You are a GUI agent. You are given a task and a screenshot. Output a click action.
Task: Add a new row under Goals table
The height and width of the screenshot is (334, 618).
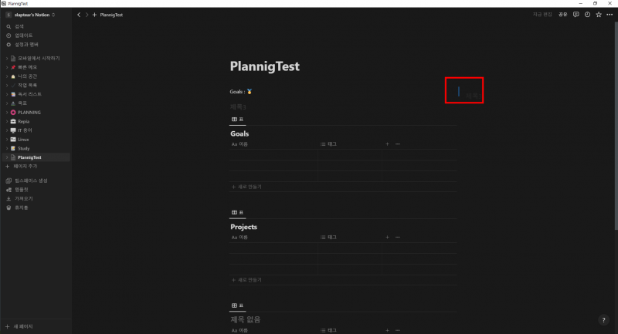[246, 187]
